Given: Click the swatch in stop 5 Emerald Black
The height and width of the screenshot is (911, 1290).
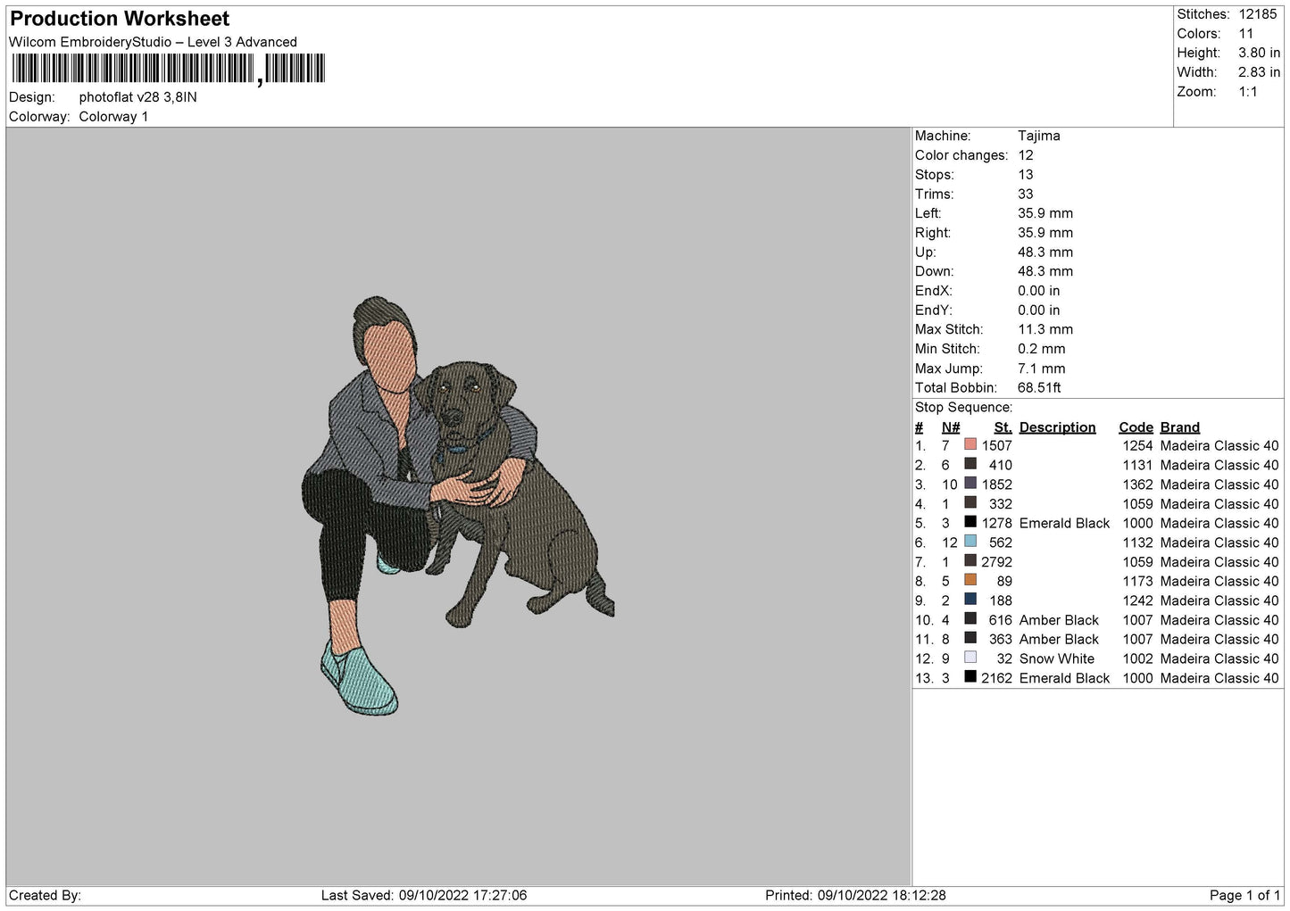Looking at the screenshot, I should [x=970, y=522].
